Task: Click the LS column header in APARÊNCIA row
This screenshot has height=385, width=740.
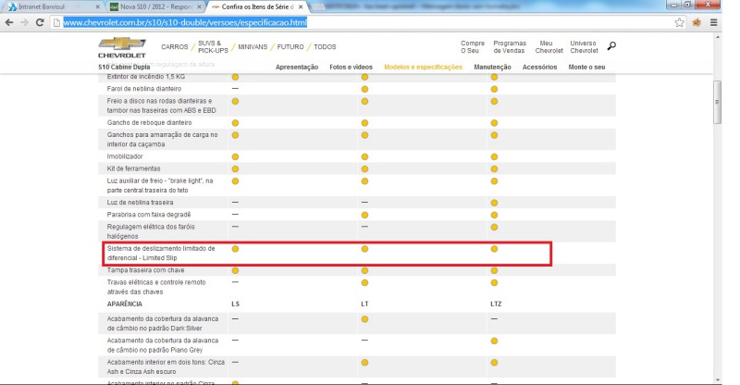Action: click(236, 304)
